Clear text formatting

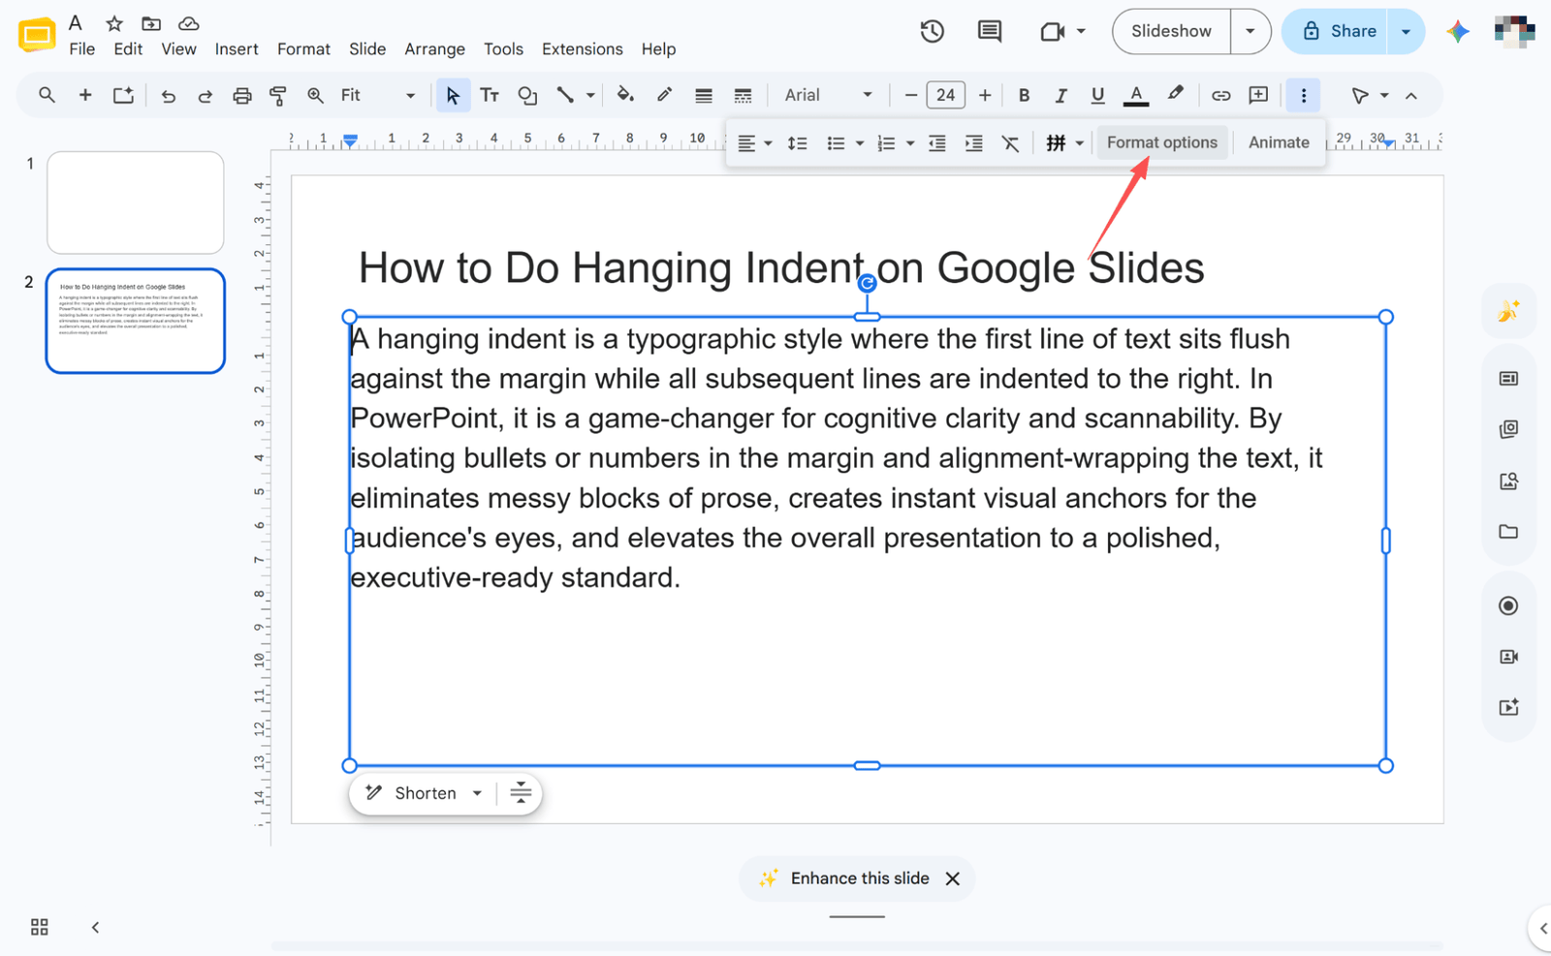click(x=1010, y=143)
